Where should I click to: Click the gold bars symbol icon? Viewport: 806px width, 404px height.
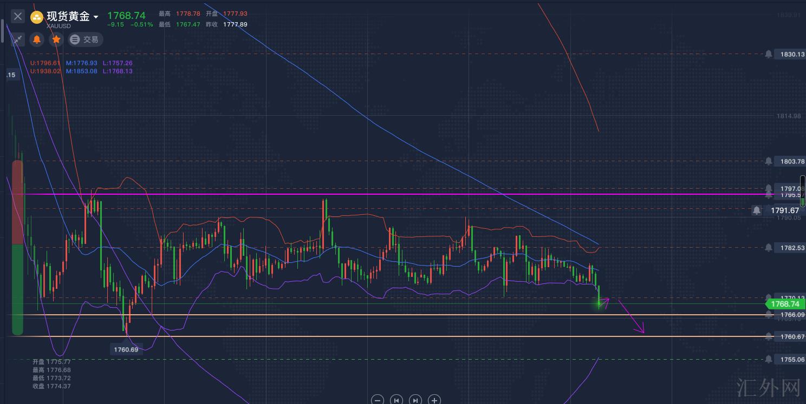point(37,17)
